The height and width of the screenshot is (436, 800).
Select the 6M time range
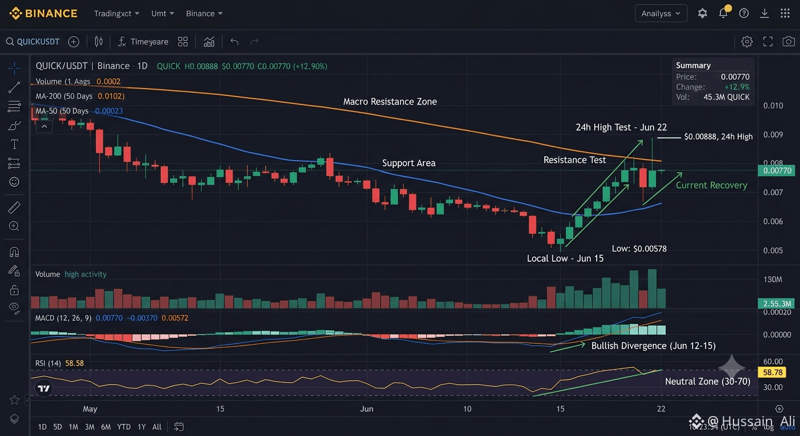point(106,426)
